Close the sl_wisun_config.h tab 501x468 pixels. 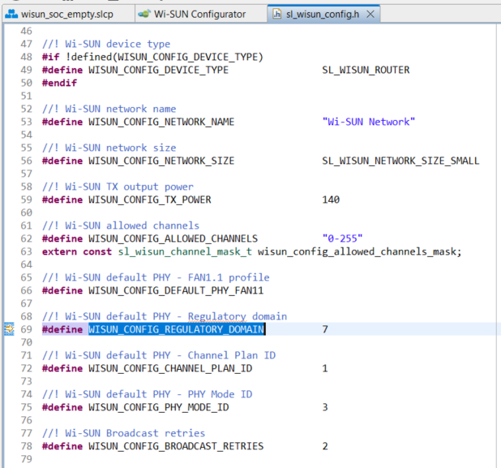click(370, 15)
